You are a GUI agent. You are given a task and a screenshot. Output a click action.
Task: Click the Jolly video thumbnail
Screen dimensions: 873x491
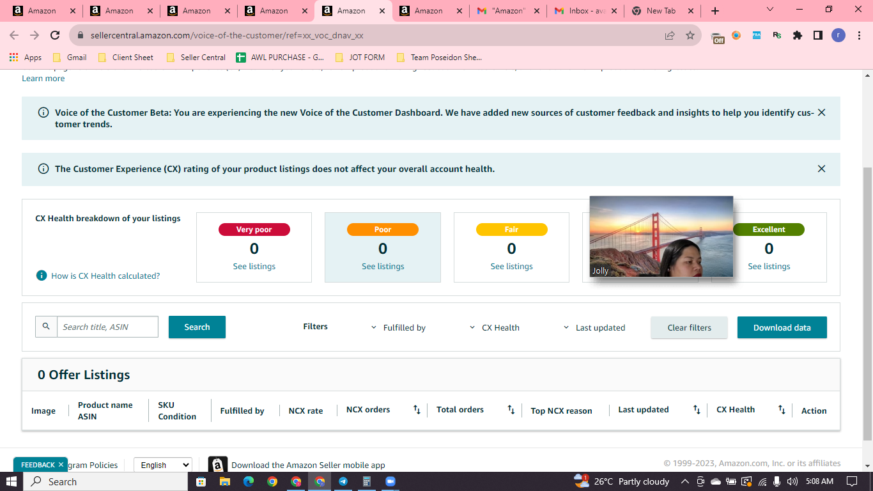(x=661, y=237)
